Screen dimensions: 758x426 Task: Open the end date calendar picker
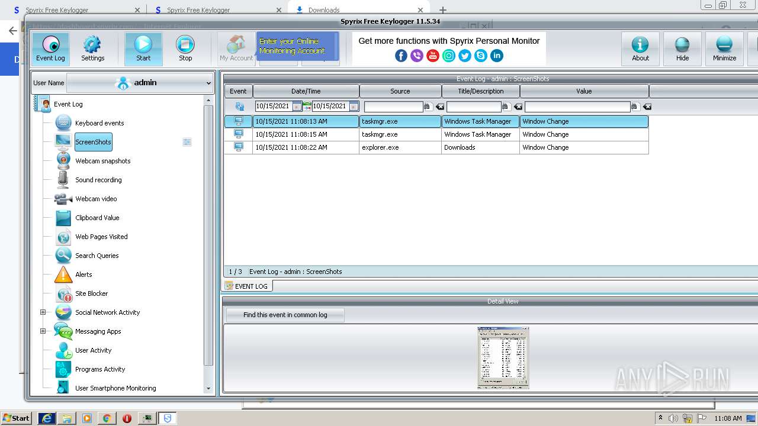point(354,106)
